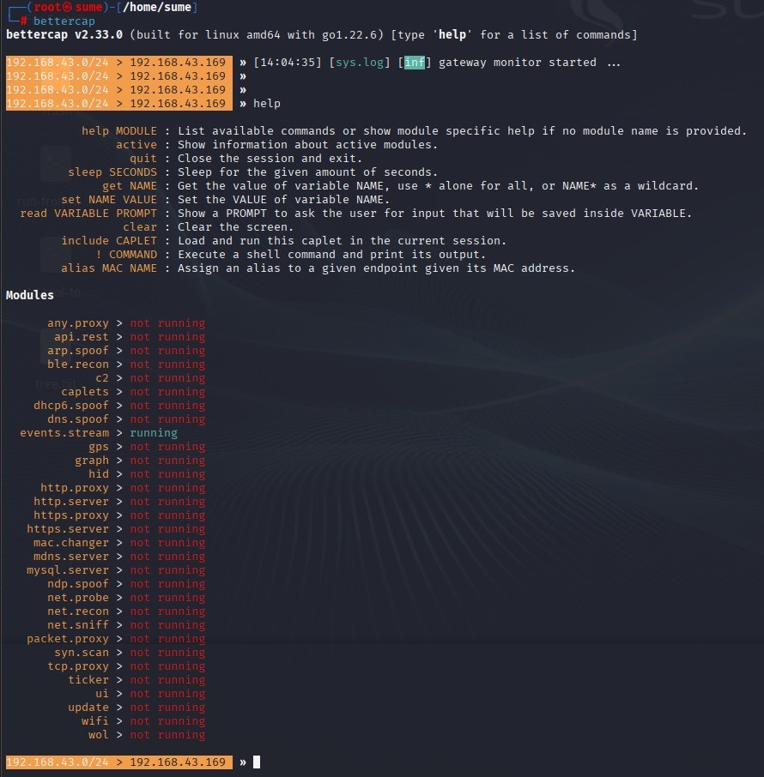The height and width of the screenshot is (777, 764).
Task: Select the api.rest module name
Action: 82,337
